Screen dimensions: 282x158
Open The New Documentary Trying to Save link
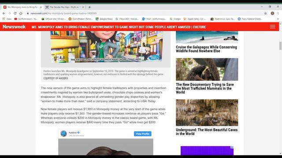click(205, 88)
